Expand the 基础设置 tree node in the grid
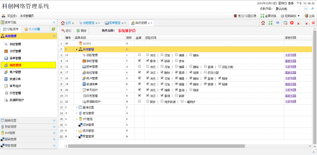This screenshot has width=317, height=155. pyautogui.click(x=77, y=107)
